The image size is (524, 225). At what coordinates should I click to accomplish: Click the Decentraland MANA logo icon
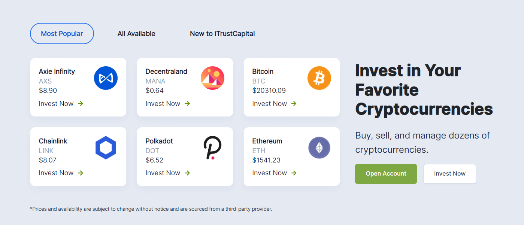pyautogui.click(x=212, y=78)
